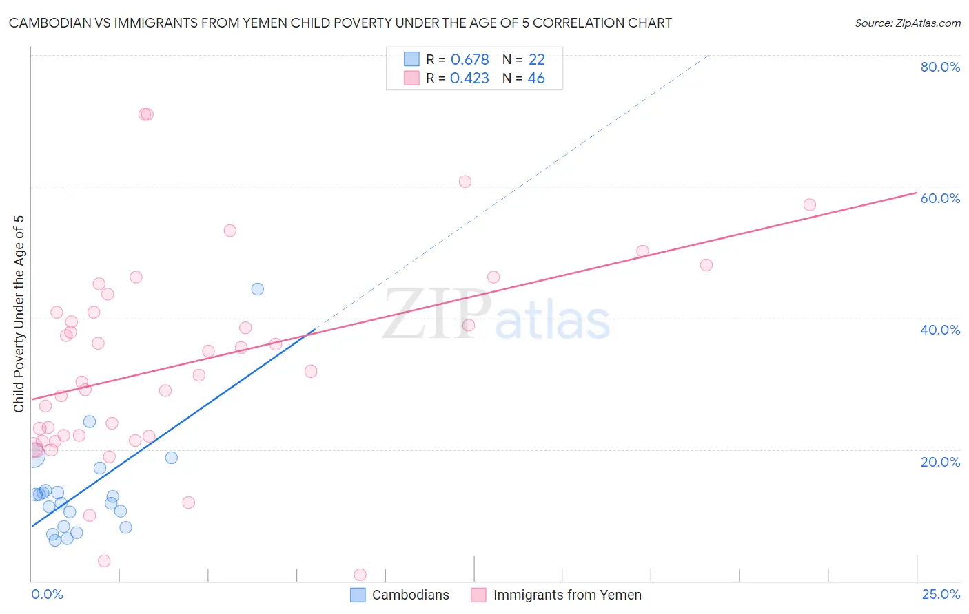The width and height of the screenshot is (969, 614).
Task: Click the pink Immigrants from Yemen swatch
Action: click(x=478, y=595)
